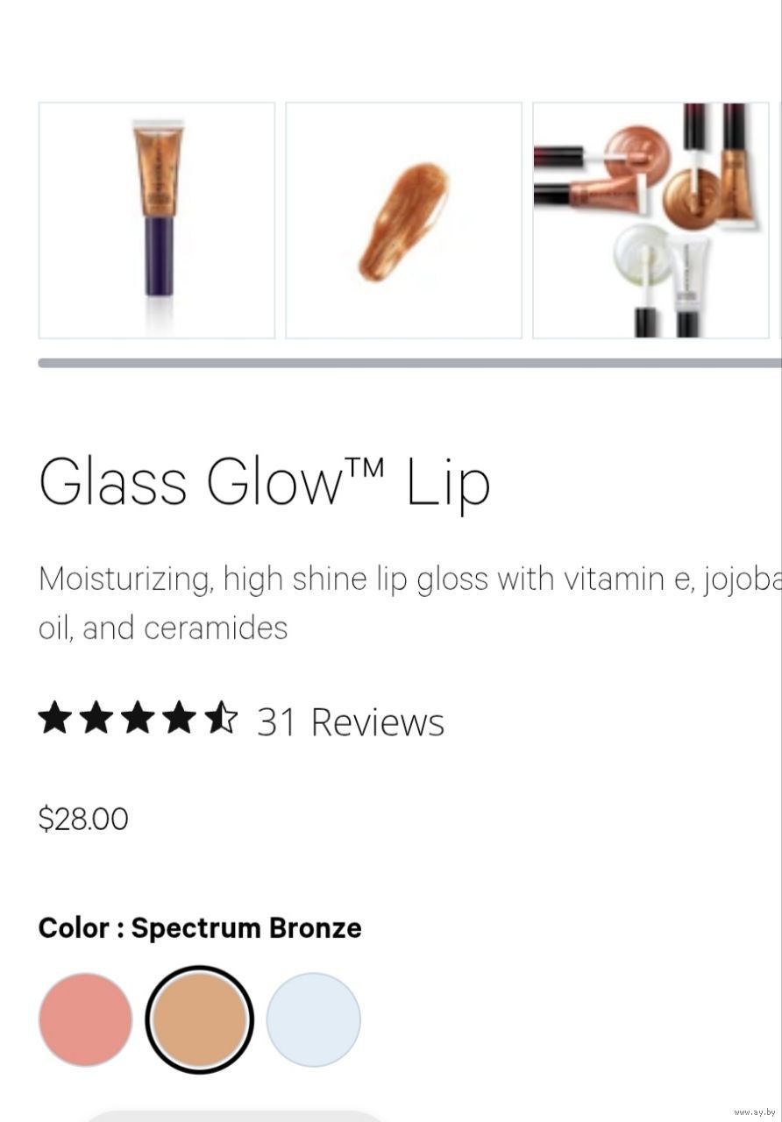
Task: Click the $28.00 price
Action: pyautogui.click(x=83, y=819)
